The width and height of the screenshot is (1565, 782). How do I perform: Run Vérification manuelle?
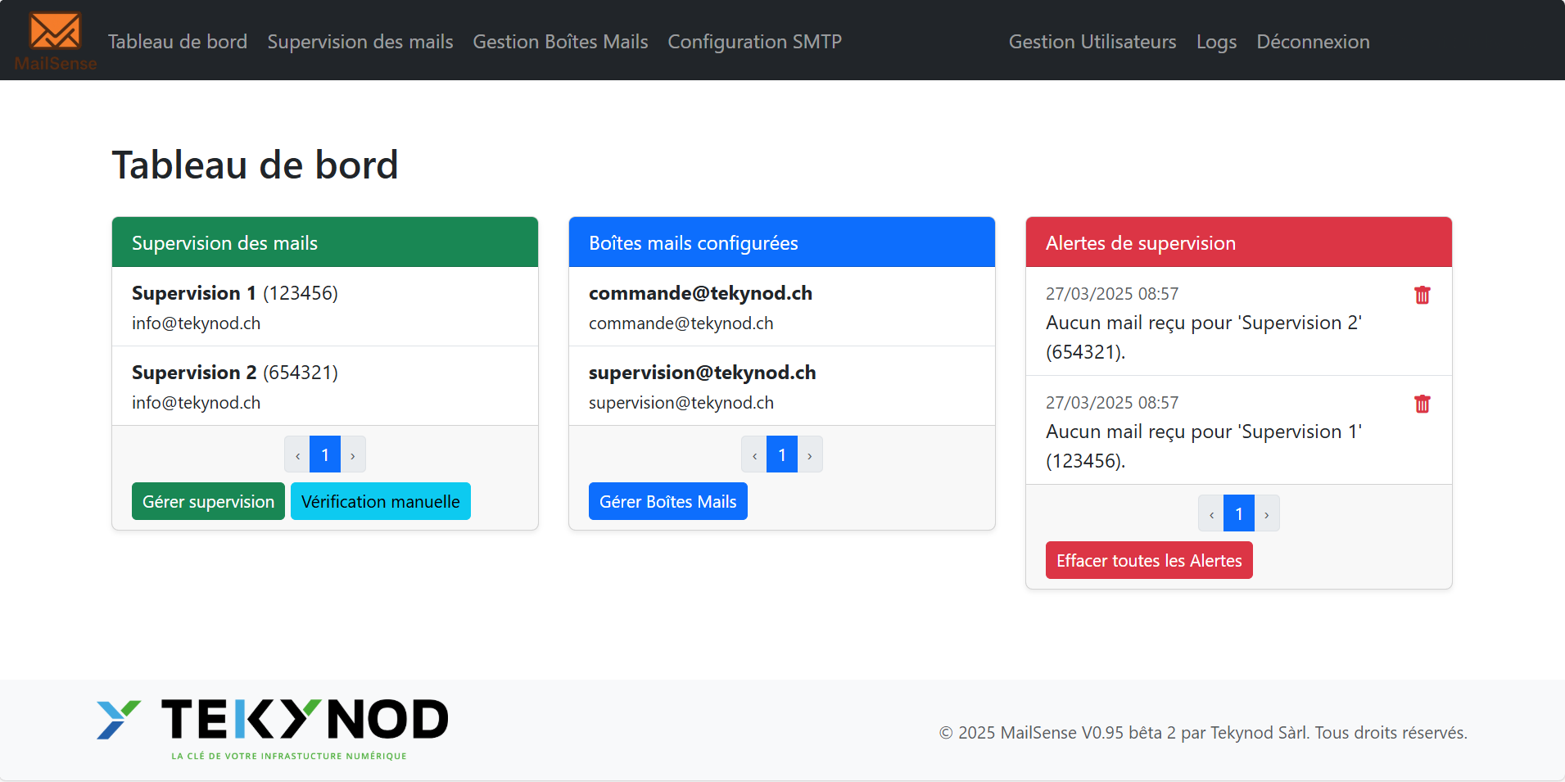381,501
